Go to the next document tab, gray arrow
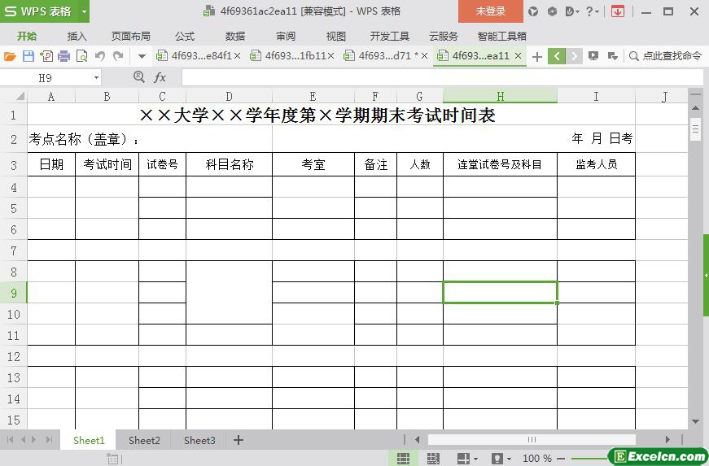 (574, 56)
